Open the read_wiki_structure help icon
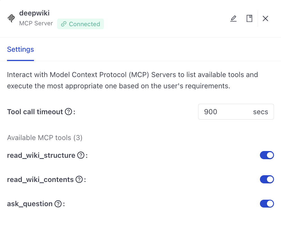 [81, 155]
